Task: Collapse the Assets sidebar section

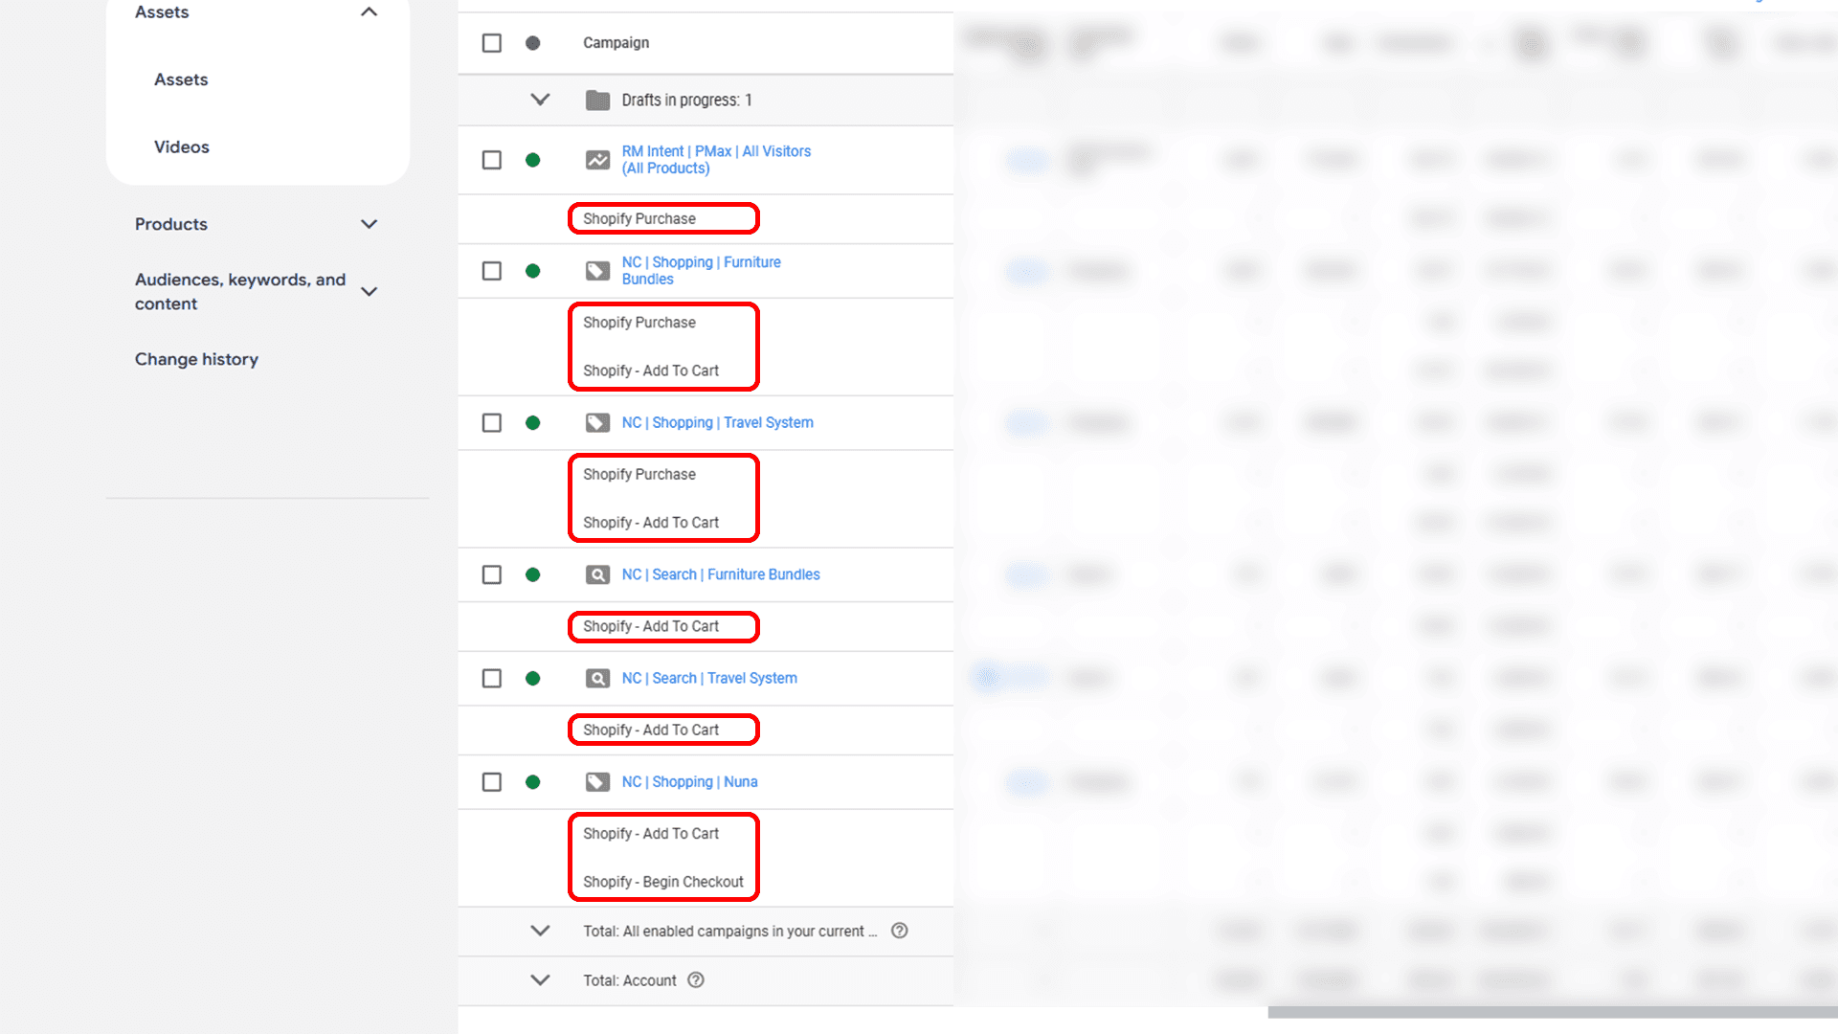Action: coord(369,12)
